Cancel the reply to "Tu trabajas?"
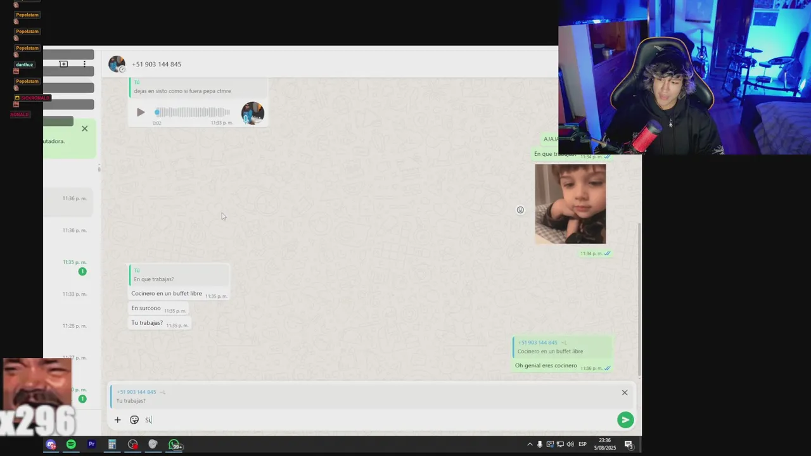Screen dimensions: 811x456 [x=625, y=393]
